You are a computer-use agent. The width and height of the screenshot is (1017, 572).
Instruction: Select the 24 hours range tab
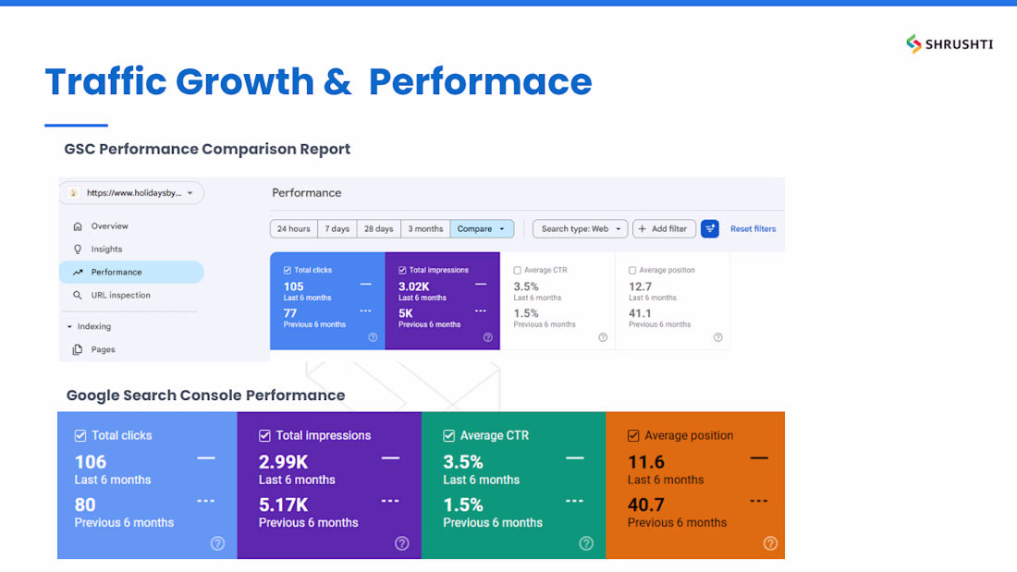(294, 229)
